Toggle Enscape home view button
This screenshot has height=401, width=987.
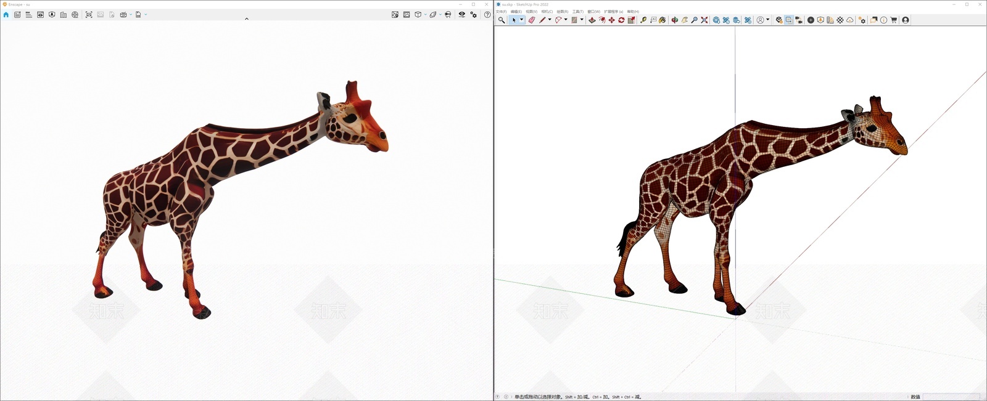(6, 14)
